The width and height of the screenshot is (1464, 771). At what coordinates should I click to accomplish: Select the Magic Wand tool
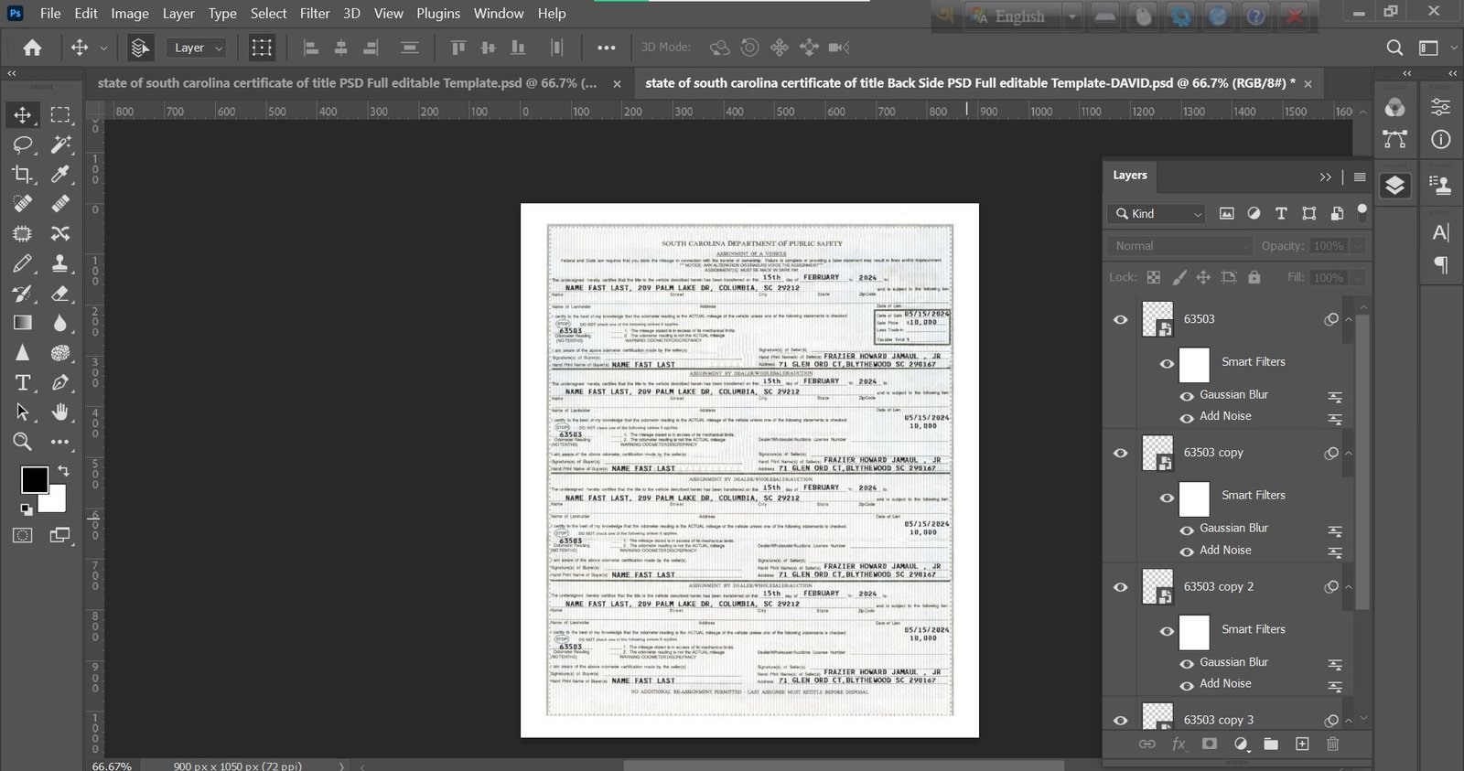60,145
